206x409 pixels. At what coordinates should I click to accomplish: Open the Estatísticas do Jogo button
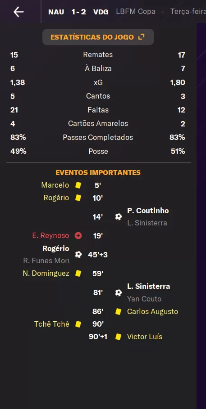tap(98, 37)
